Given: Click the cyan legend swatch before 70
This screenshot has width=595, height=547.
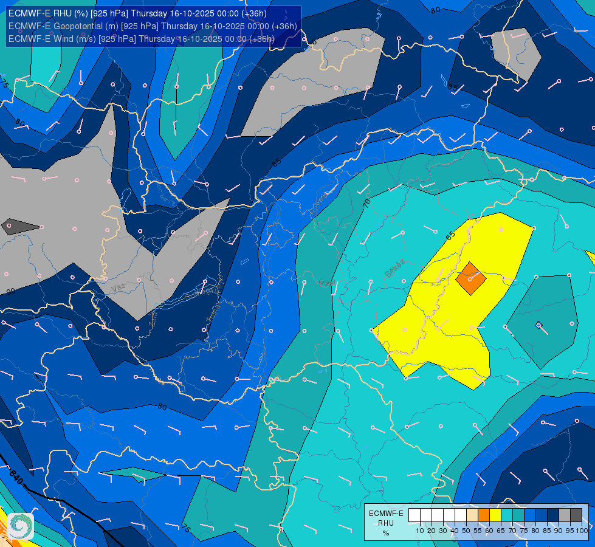Looking at the screenshot, I should click(x=507, y=515).
